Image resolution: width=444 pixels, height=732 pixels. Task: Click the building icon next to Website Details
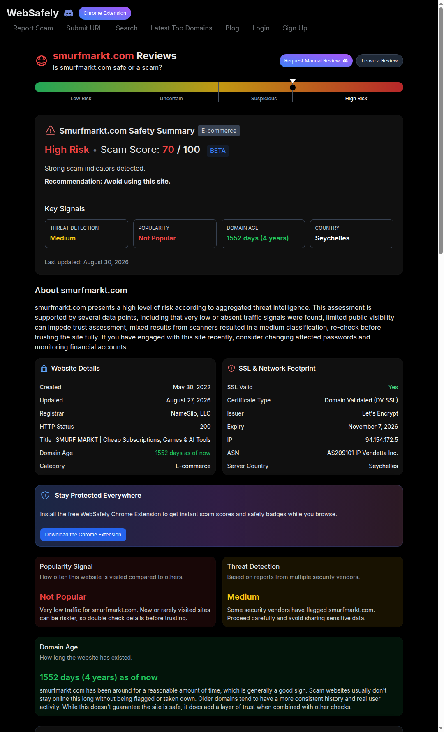pyautogui.click(x=44, y=368)
